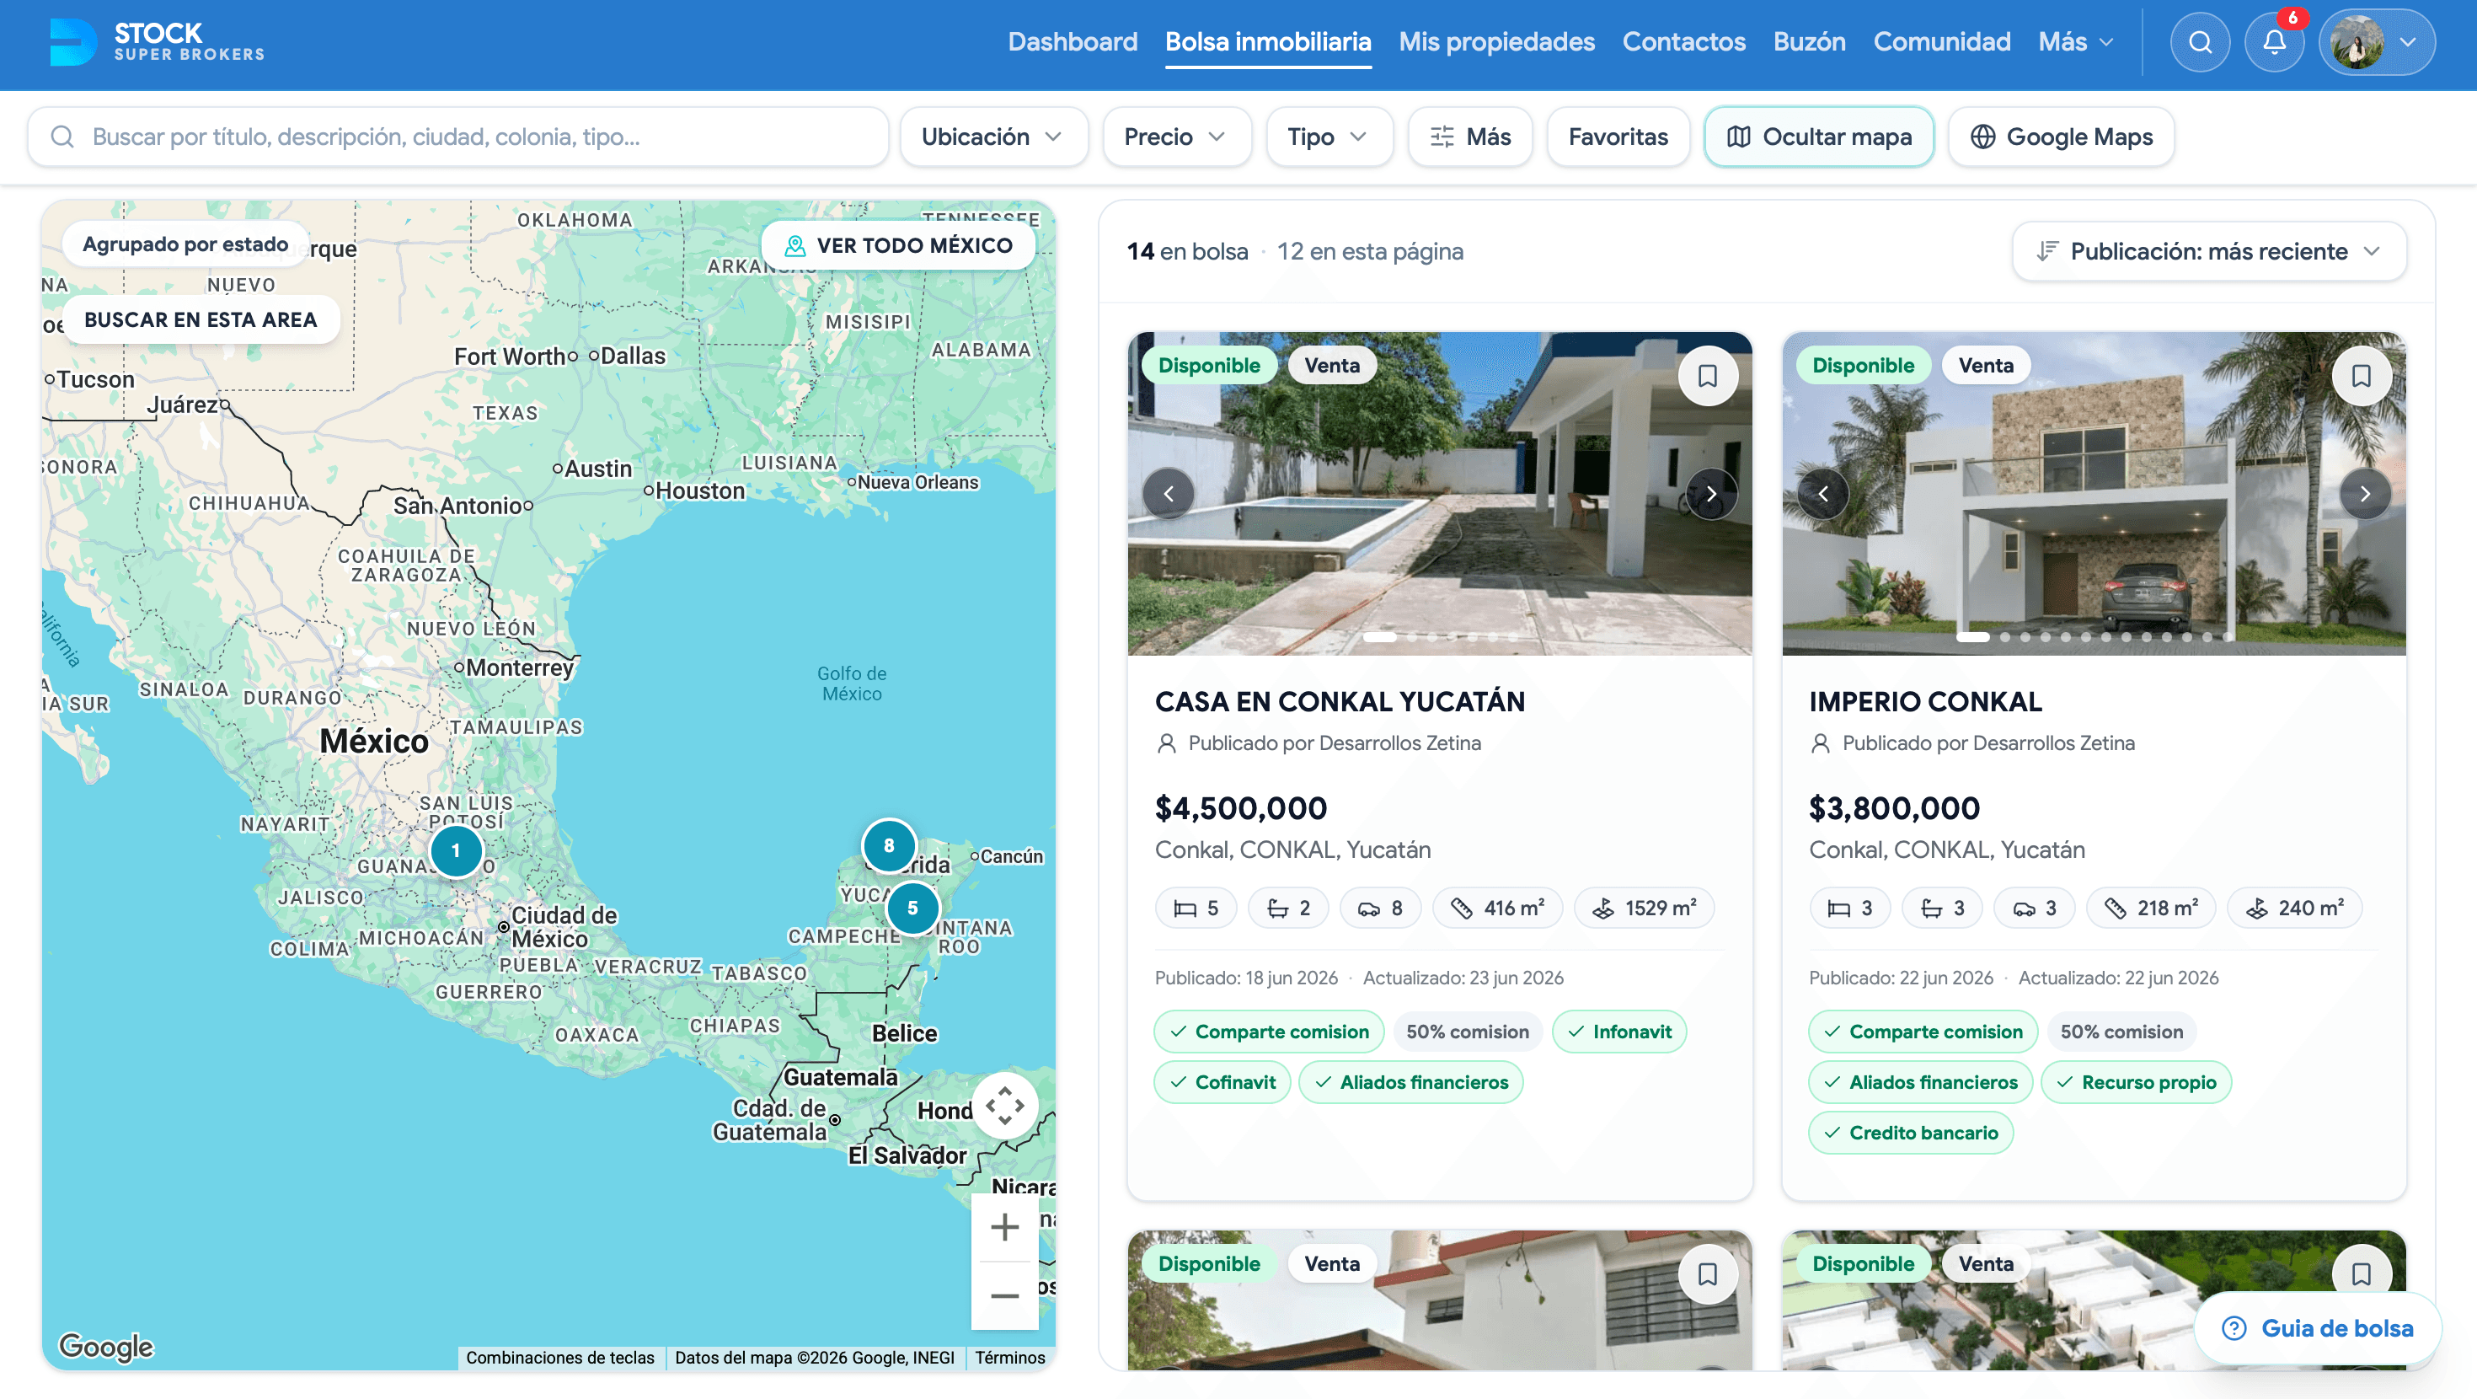
Task: Focus the property search input field
Action: 457,137
